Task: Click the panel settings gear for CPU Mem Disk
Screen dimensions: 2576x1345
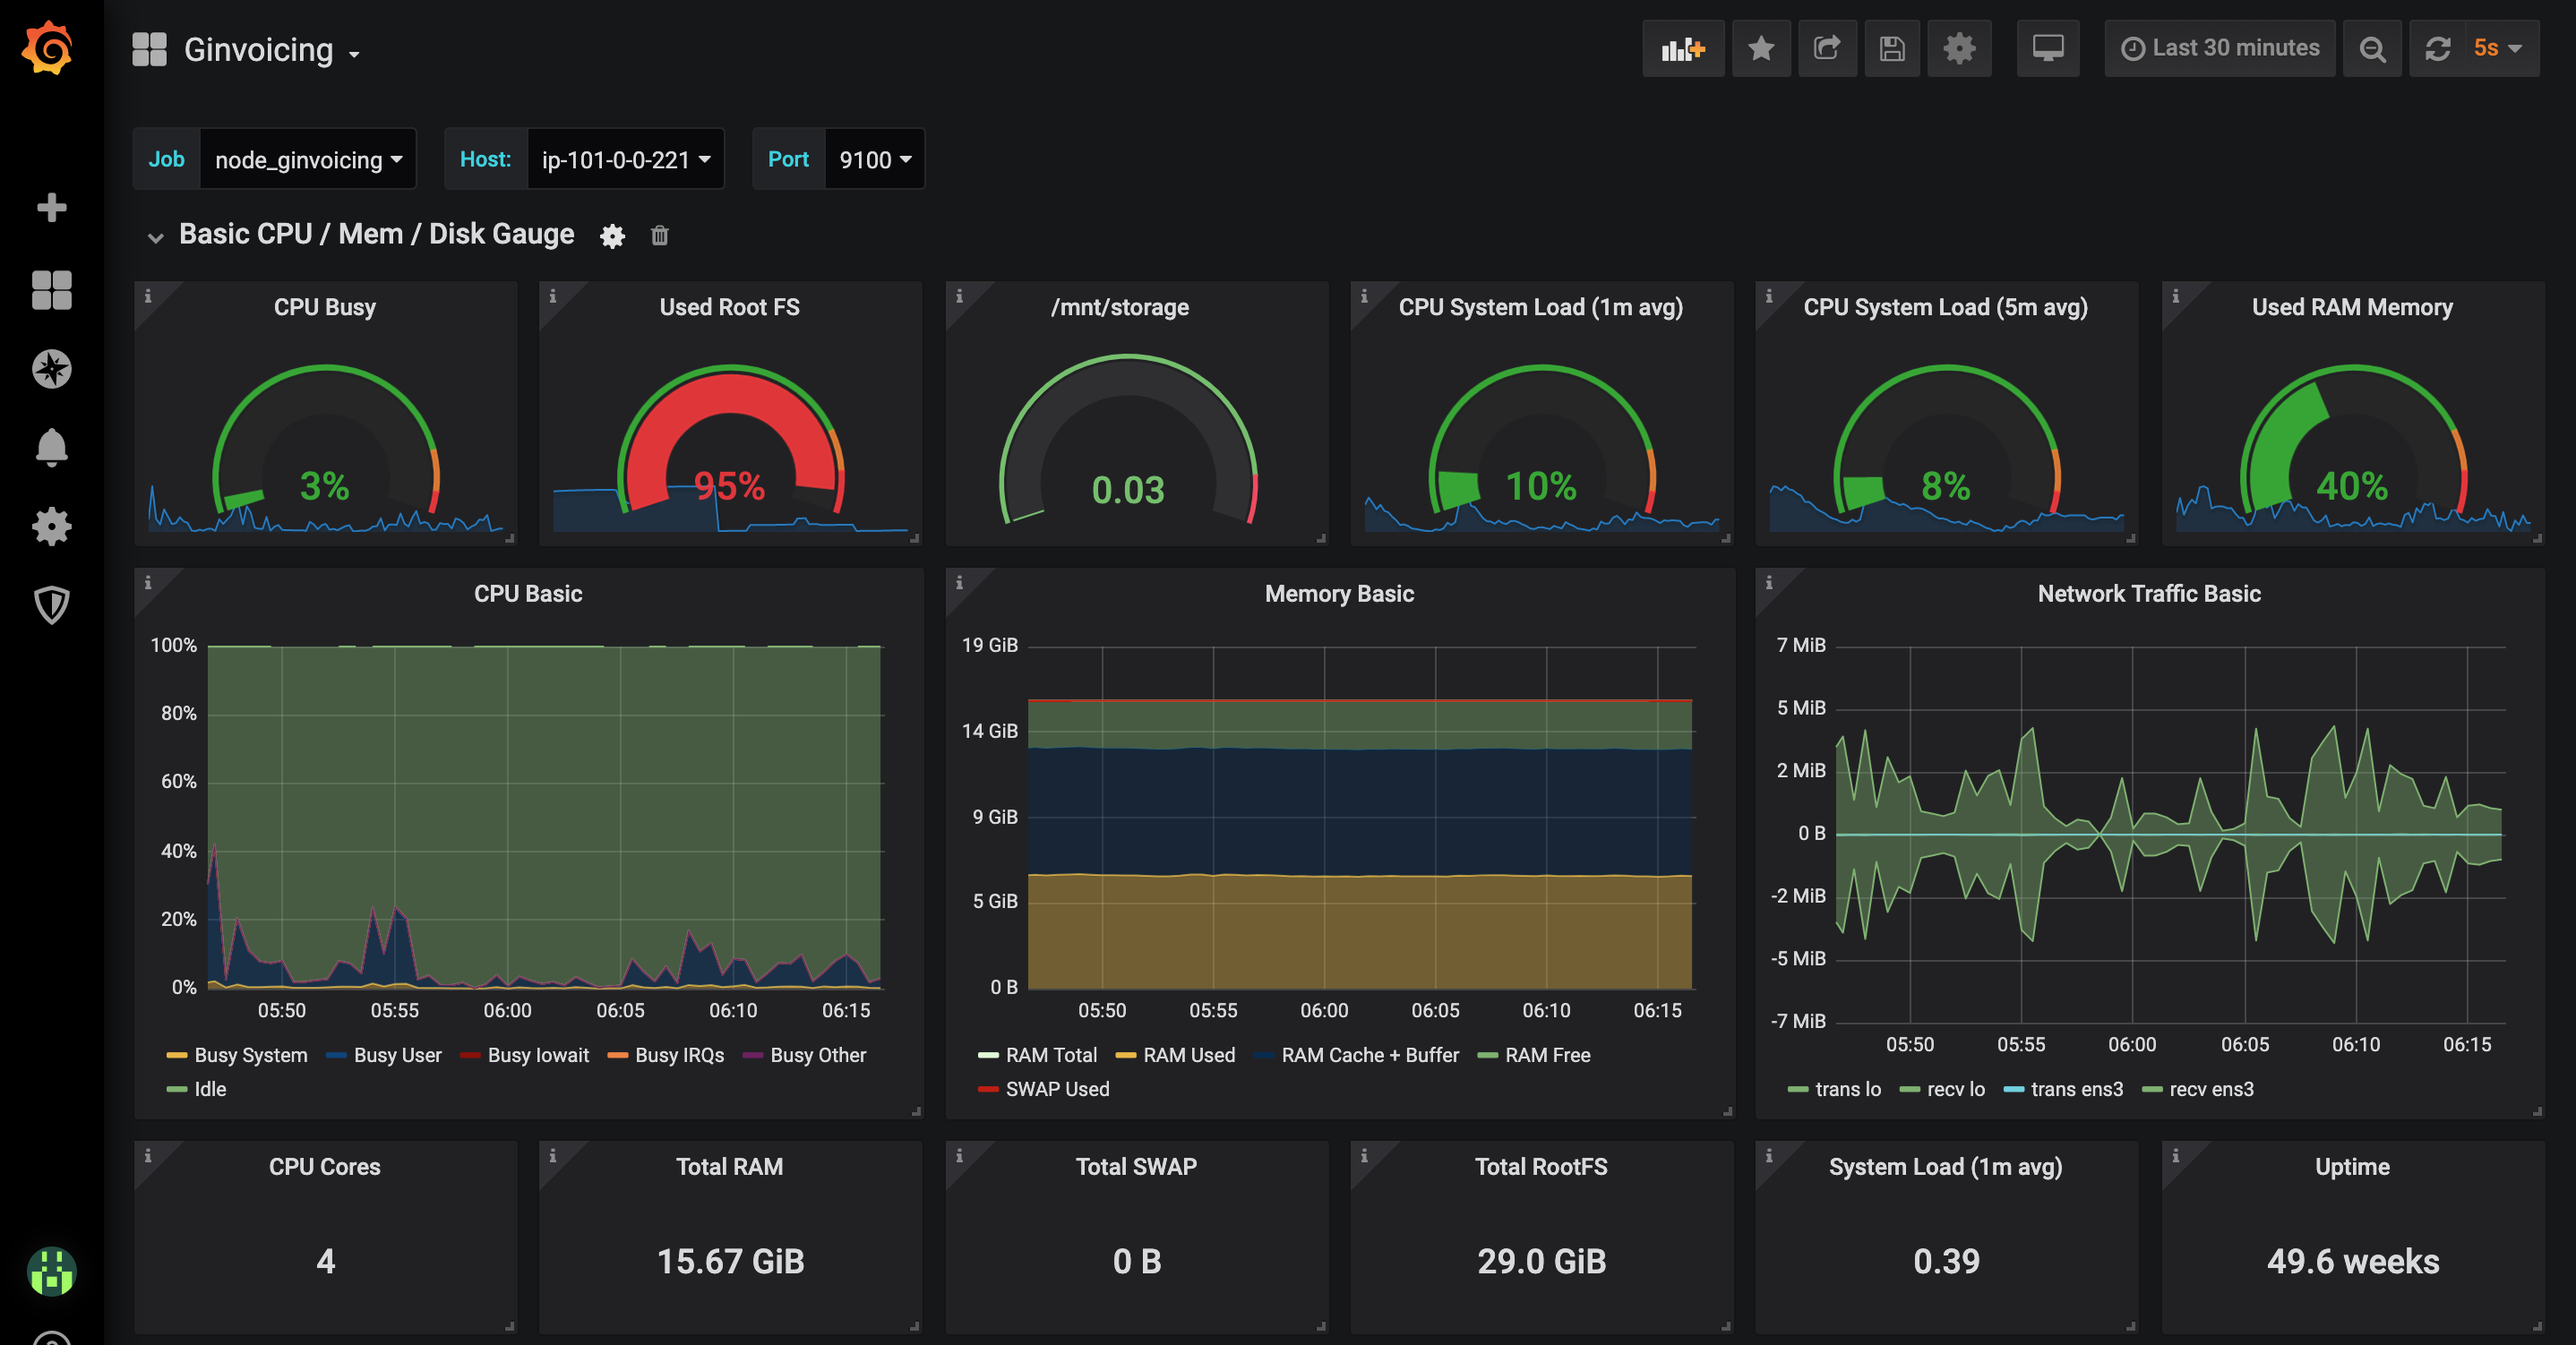Action: 612,236
